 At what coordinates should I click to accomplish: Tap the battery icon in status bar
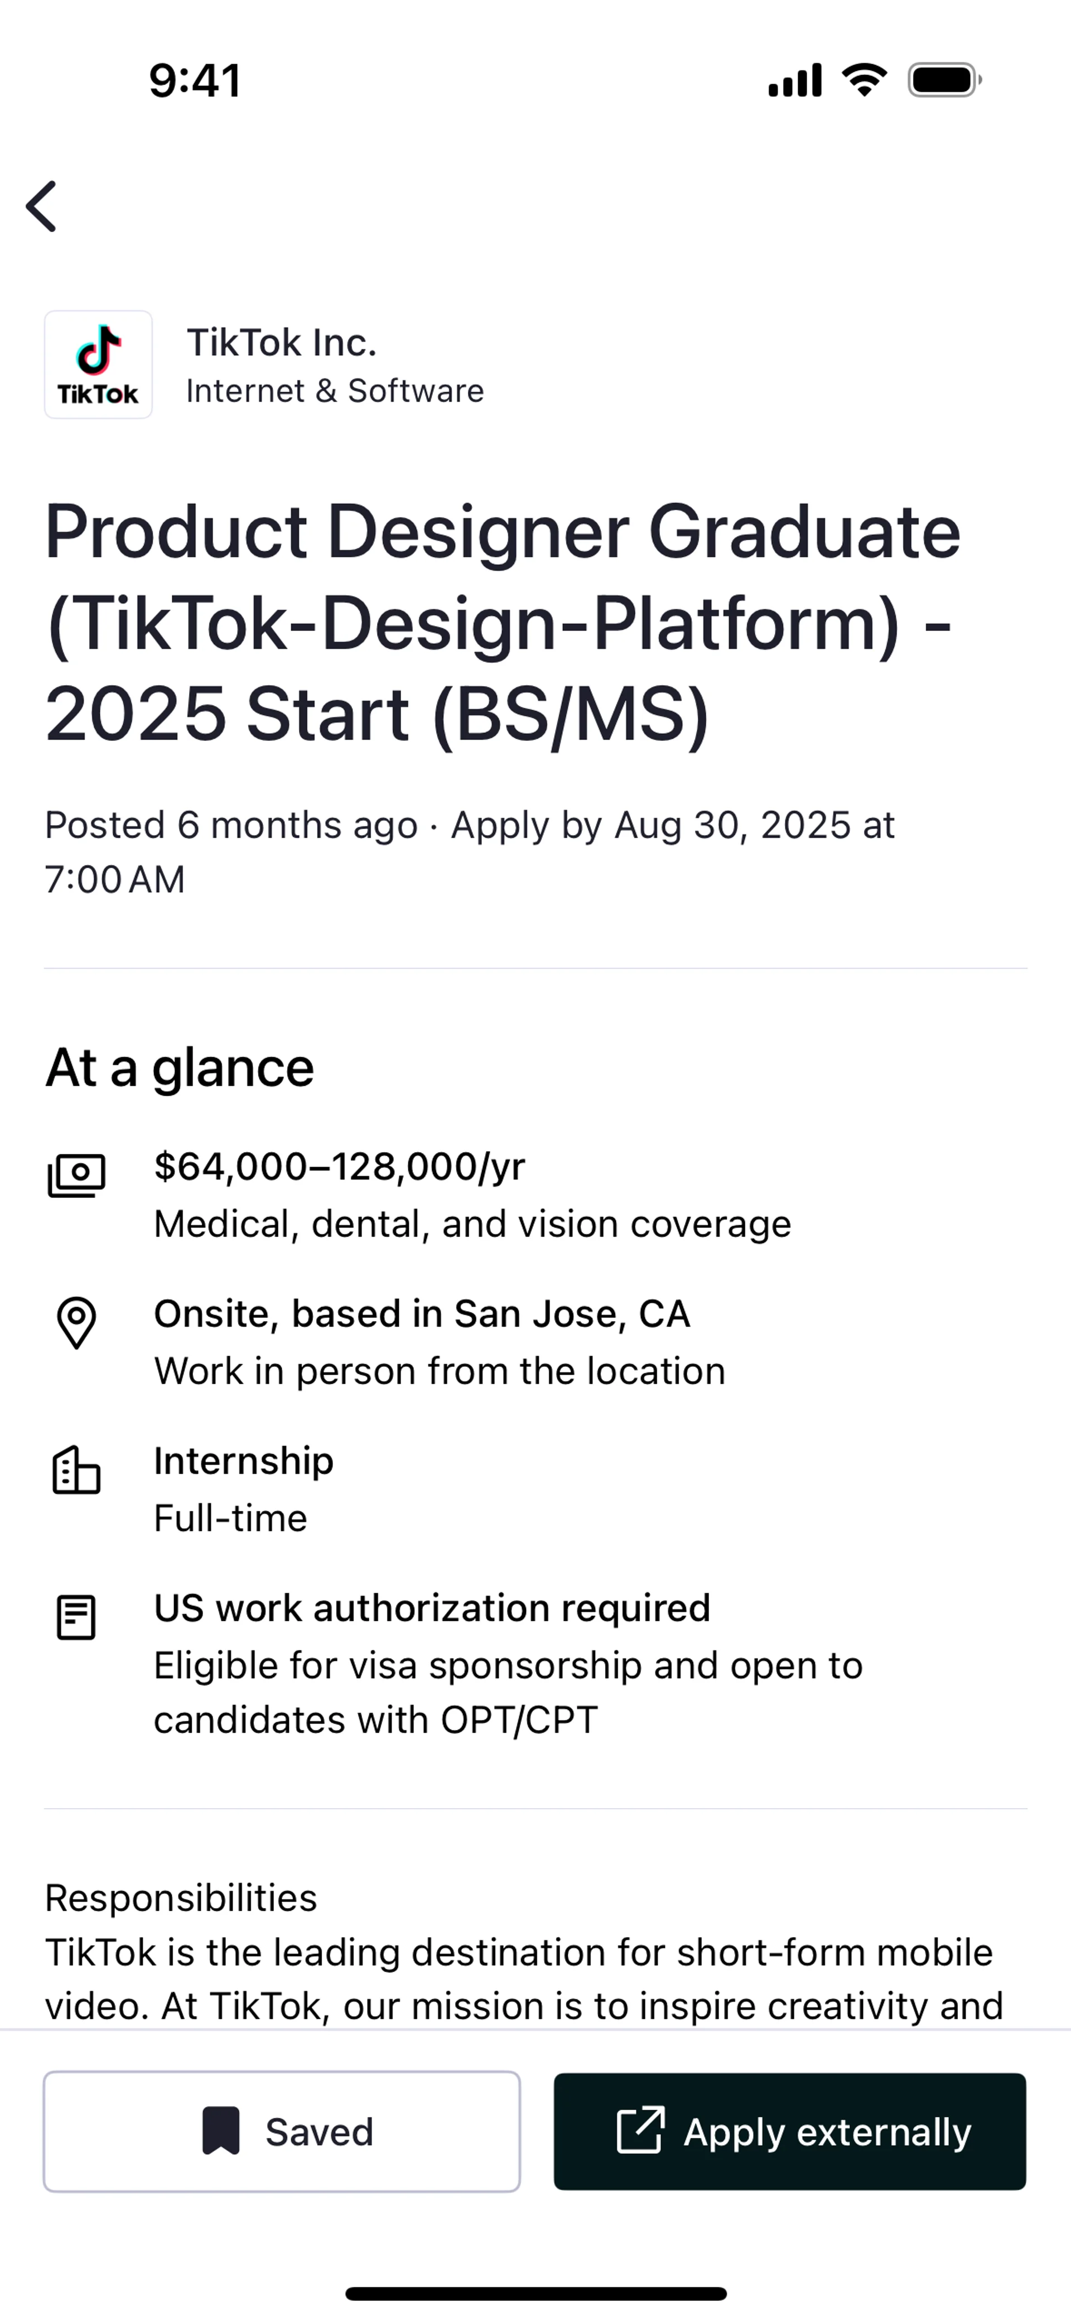coord(944,80)
